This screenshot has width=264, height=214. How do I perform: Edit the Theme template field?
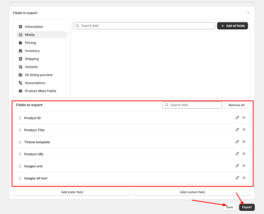[x=237, y=142]
